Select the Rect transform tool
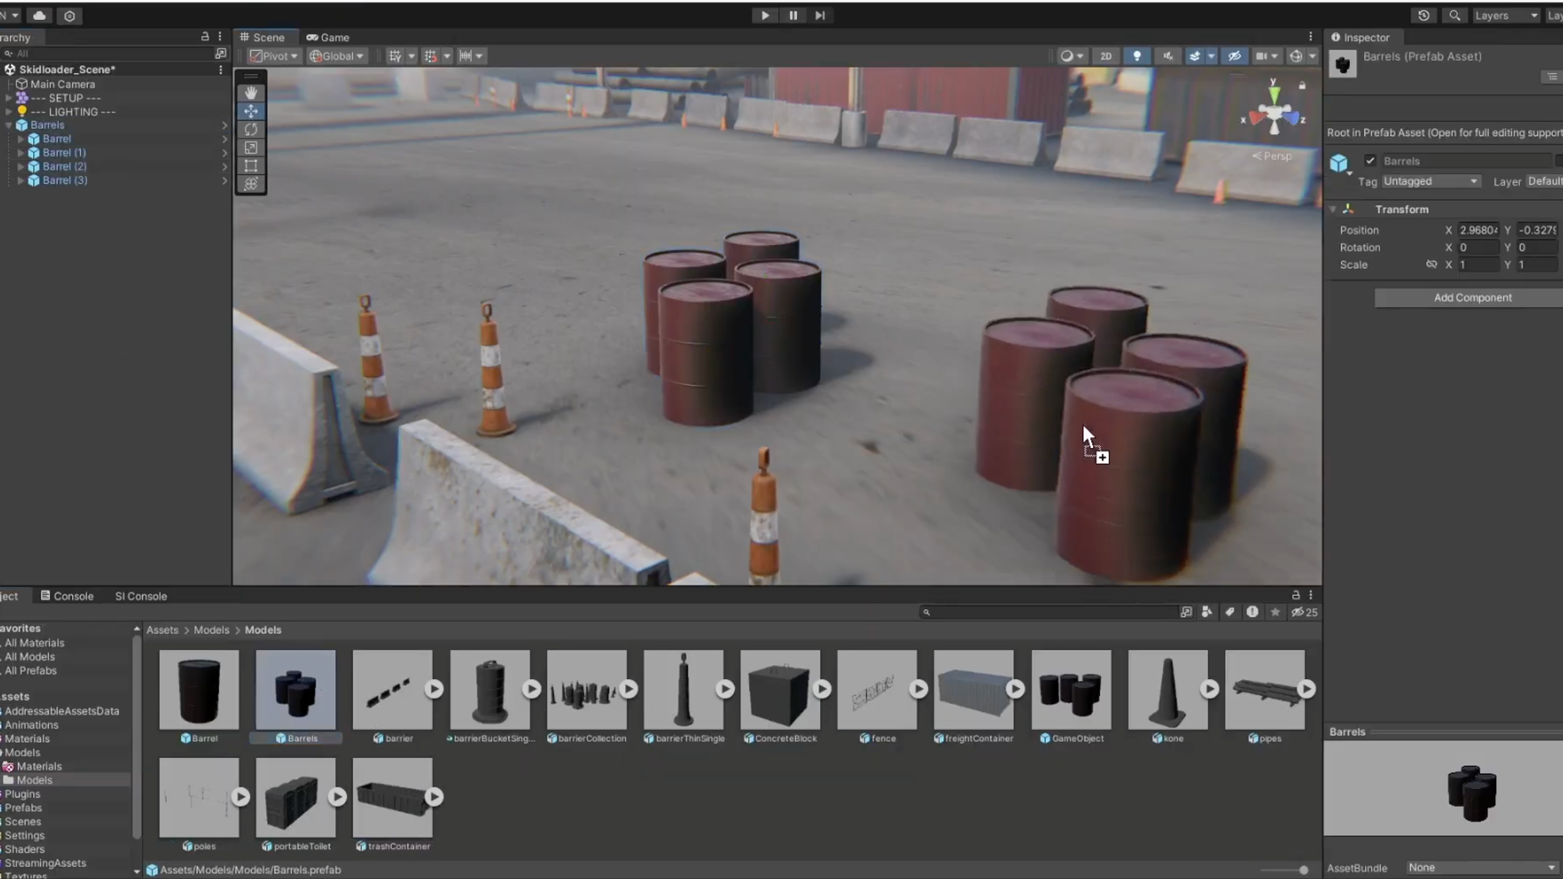Screen dimensions: 1563x879 click(x=251, y=166)
